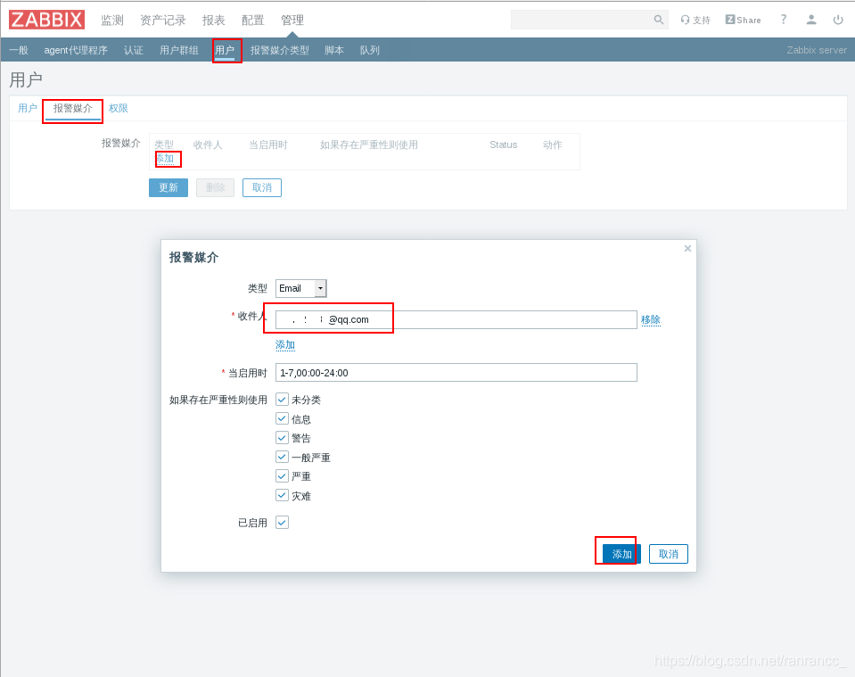Go to 用户 submenu item

225,50
